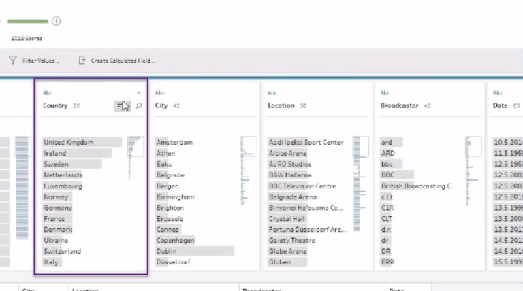Screen dimensions: 523x291
Task: Click the Country distribution mini-map scrollbar
Action: tap(135, 158)
